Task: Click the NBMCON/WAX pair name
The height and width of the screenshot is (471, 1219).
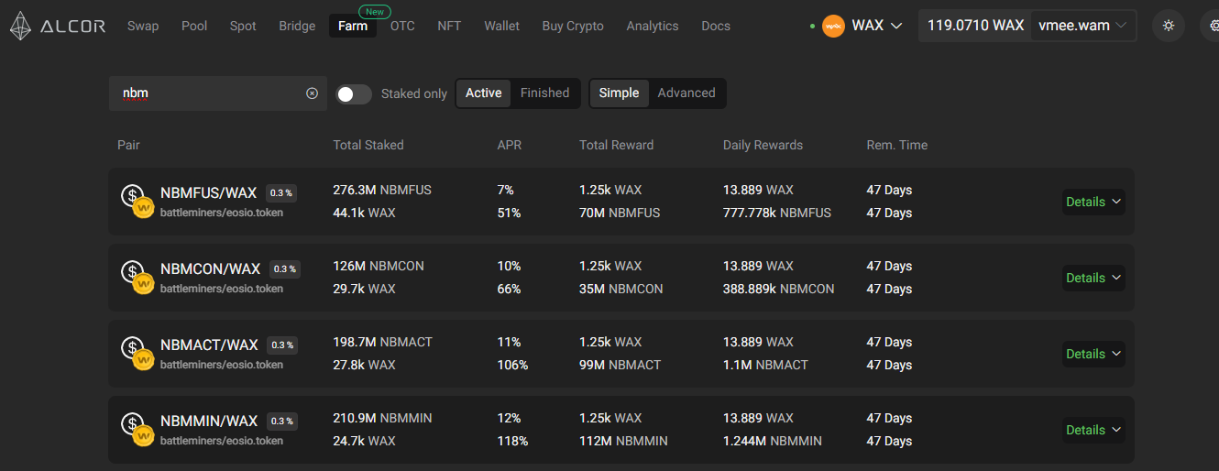Action: click(x=210, y=268)
